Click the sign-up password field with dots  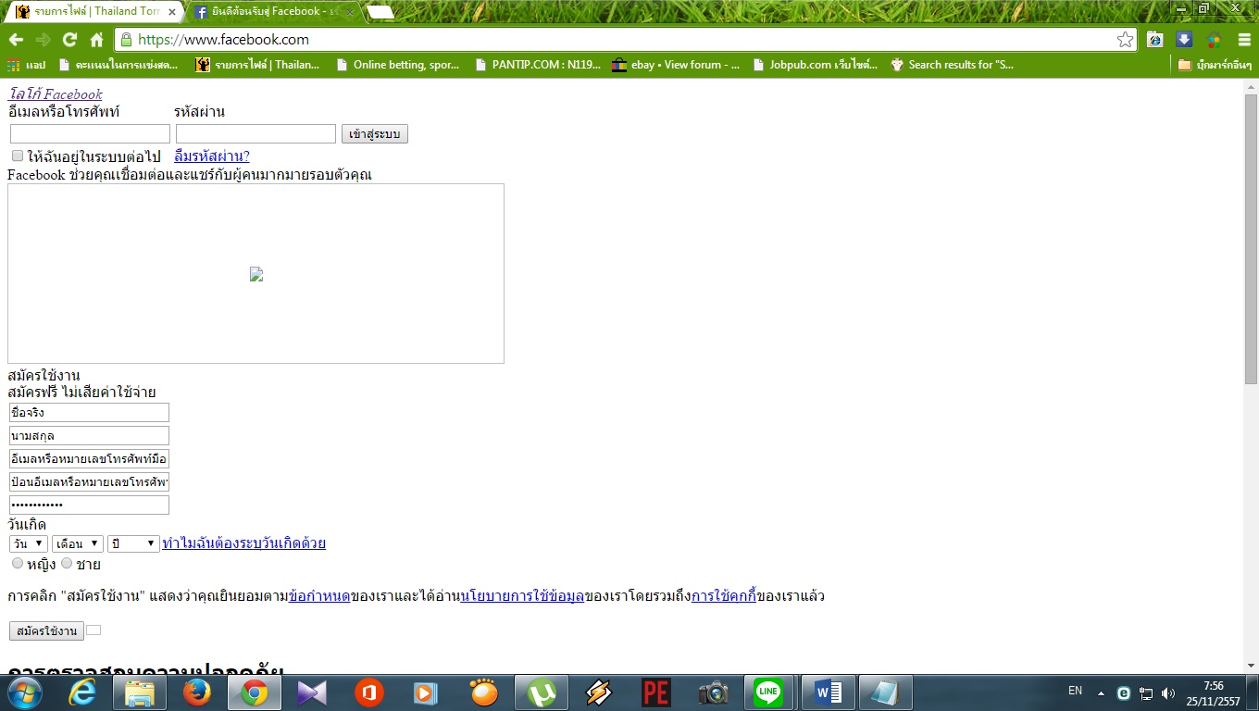[x=89, y=505]
